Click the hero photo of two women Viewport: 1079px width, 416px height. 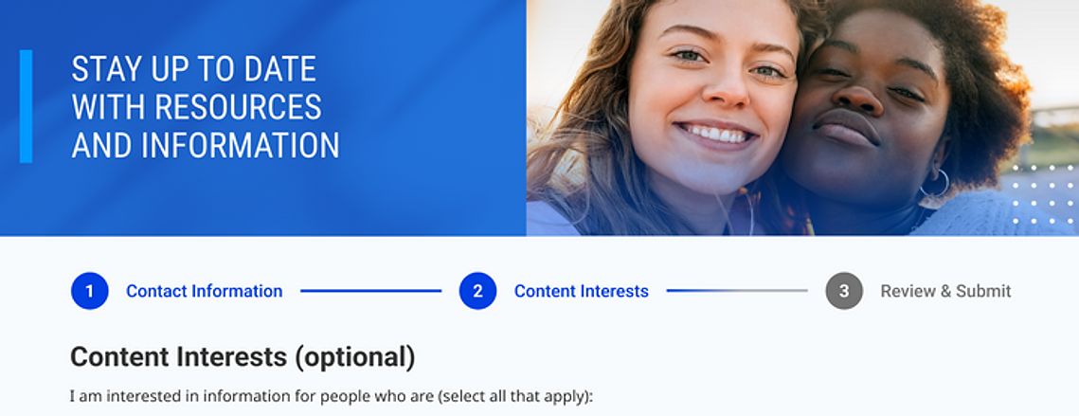(x=802, y=118)
